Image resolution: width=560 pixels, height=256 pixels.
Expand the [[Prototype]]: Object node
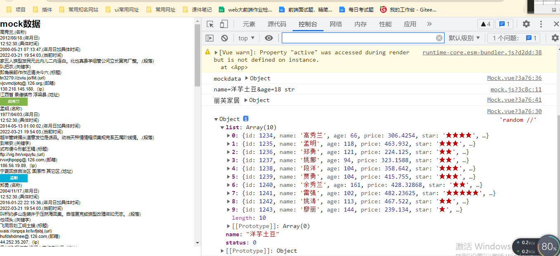pyautogui.click(x=222, y=251)
